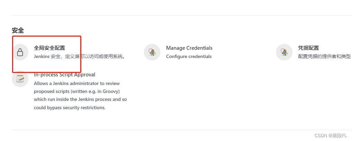Viewport: 352px width, 141px height.
Task: Click the line 'could bypass security restrictions.'
Action: [x=70, y=107]
